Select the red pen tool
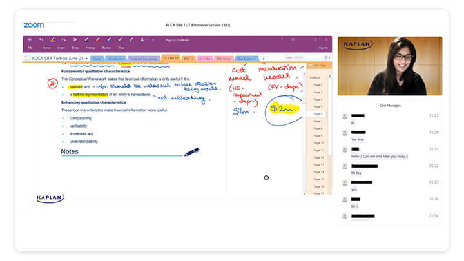464x261 pixels. tap(97, 40)
